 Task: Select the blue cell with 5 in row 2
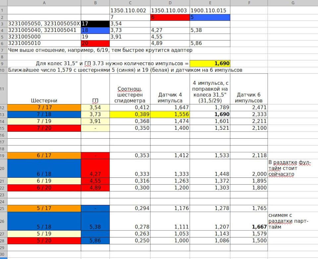[210, 17]
